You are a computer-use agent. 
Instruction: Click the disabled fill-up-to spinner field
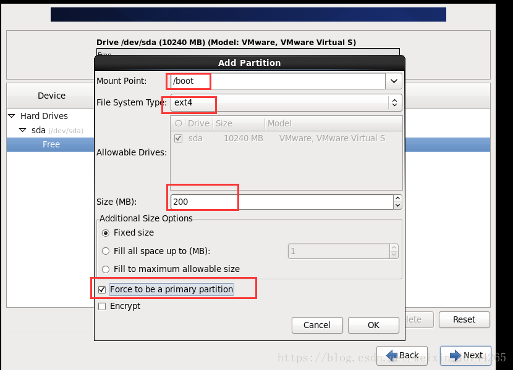(x=339, y=251)
